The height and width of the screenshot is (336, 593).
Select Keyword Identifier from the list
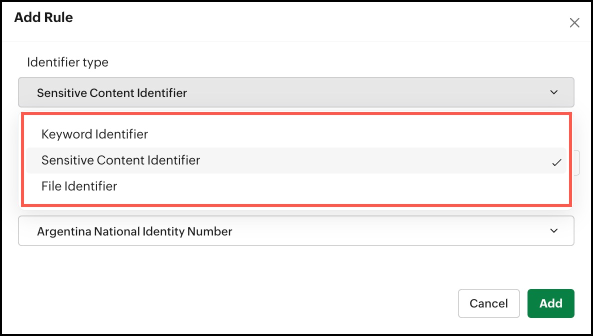[94, 134]
